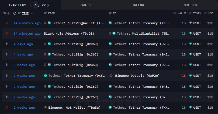Expand the TIME sort dropdown arrow
This screenshot has width=218, height=114.
point(32,13)
